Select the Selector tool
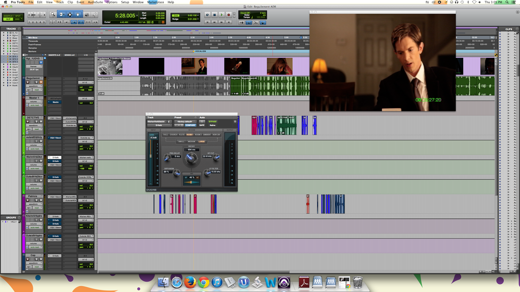Viewport: 520px width, 292px height. (x=70, y=15)
